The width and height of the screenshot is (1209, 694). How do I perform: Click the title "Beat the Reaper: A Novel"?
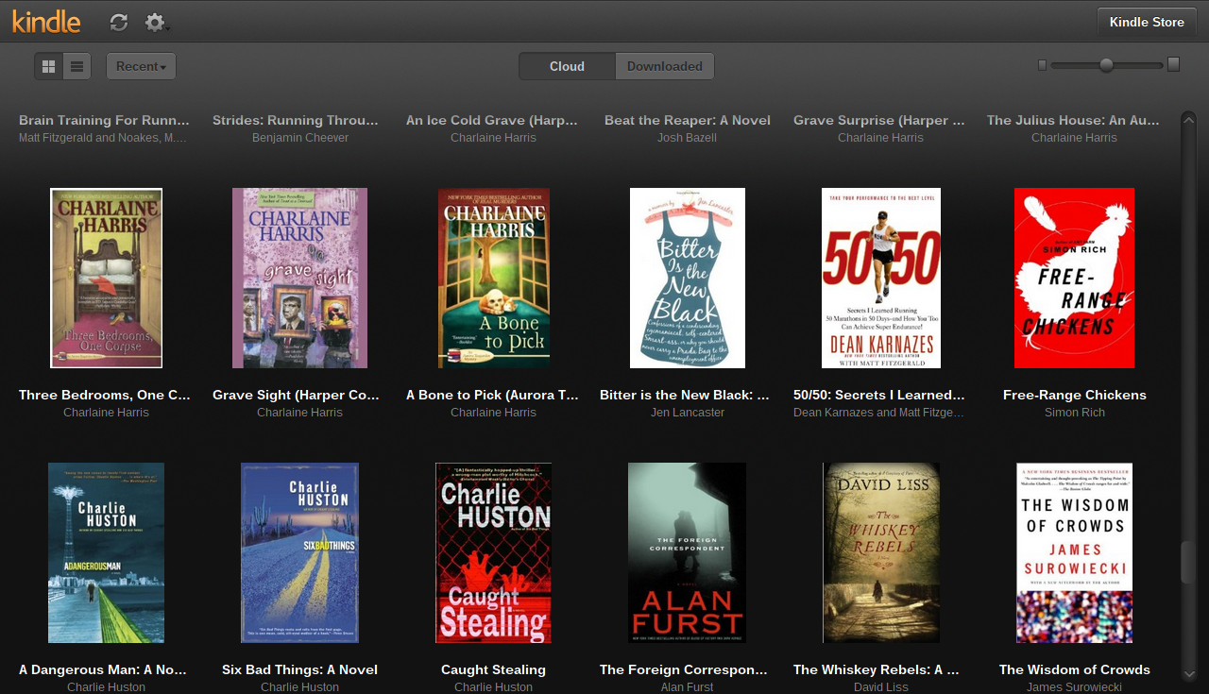coord(688,120)
